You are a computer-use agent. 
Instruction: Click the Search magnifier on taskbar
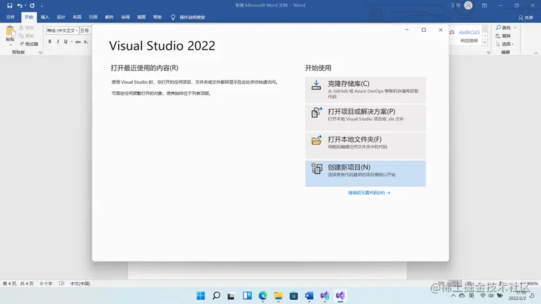(216, 296)
